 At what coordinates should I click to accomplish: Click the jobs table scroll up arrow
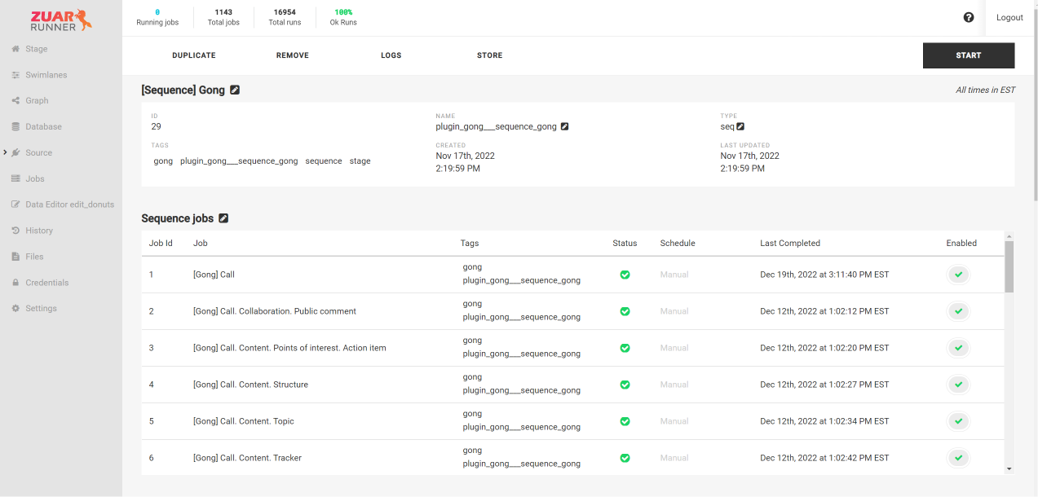pos(1009,235)
